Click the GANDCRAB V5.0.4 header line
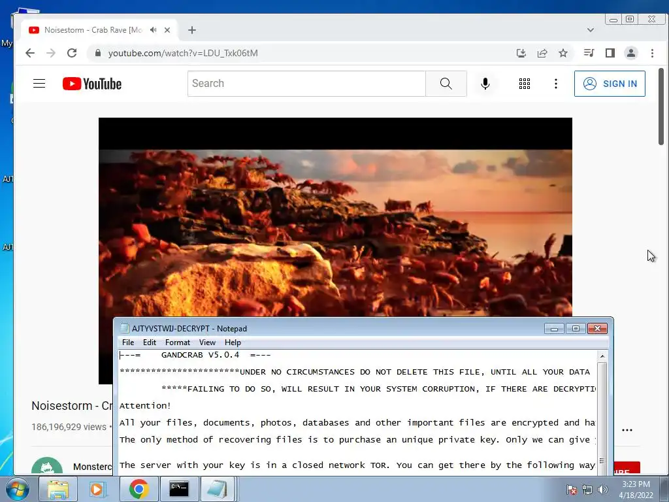The width and height of the screenshot is (669, 502). [x=195, y=355]
